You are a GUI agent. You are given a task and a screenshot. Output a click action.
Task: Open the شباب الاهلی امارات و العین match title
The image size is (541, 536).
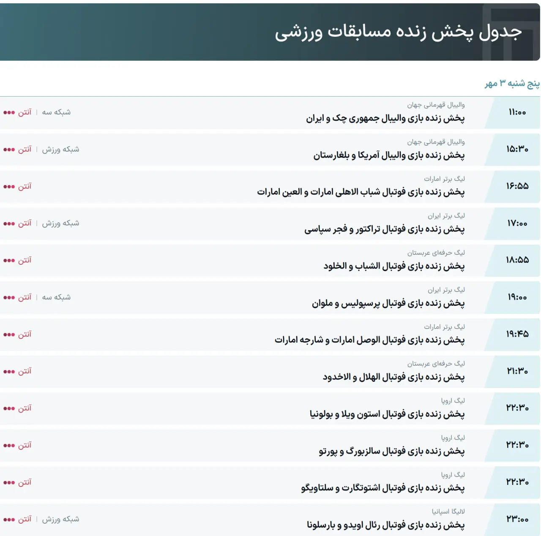pyautogui.click(x=361, y=192)
